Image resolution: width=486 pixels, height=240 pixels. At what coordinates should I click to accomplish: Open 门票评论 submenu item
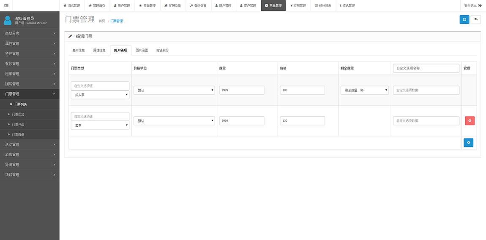coord(30,125)
